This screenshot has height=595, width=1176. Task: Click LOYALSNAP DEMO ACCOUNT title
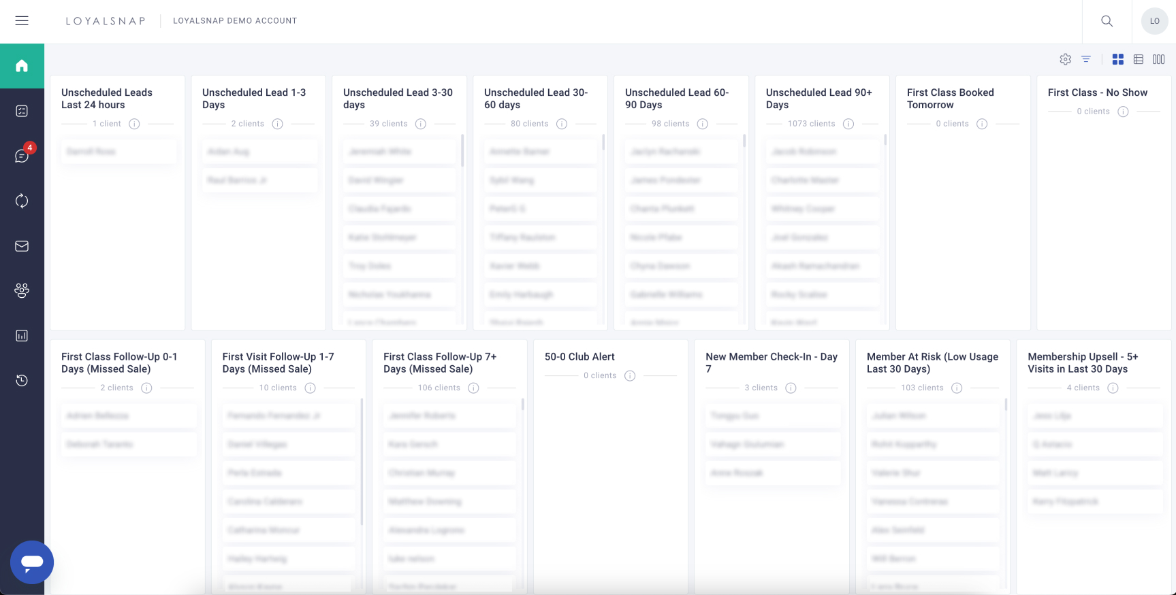pos(235,21)
